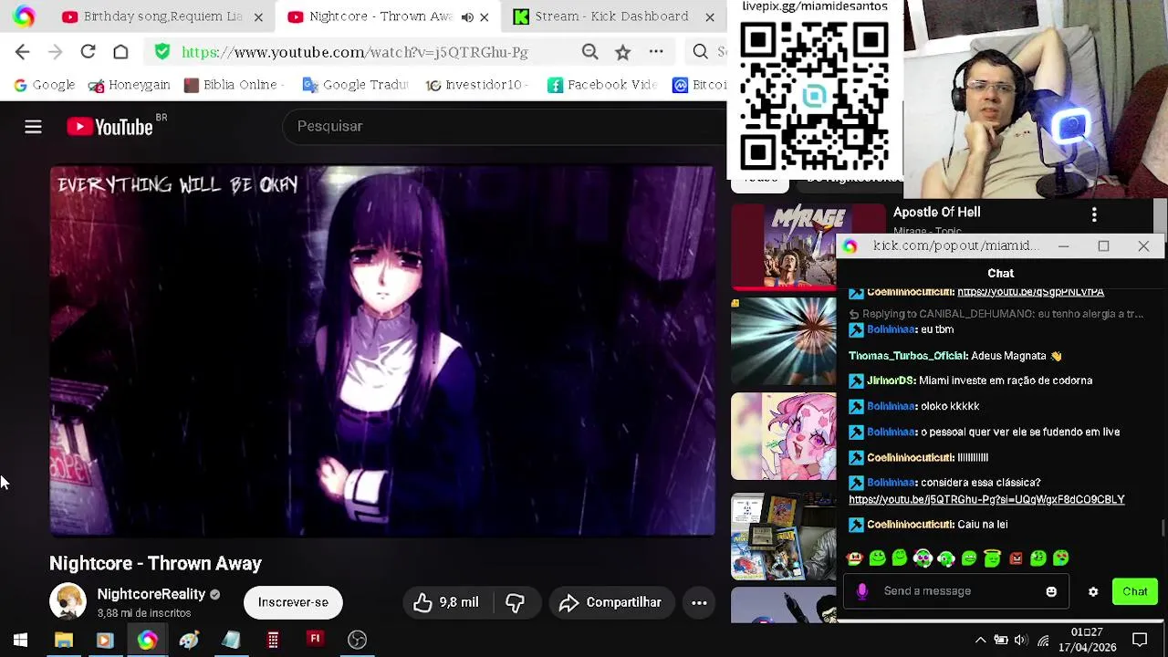The height and width of the screenshot is (657, 1168).
Task: Open the pink anime girl recommended thumbnail
Action: point(783,436)
